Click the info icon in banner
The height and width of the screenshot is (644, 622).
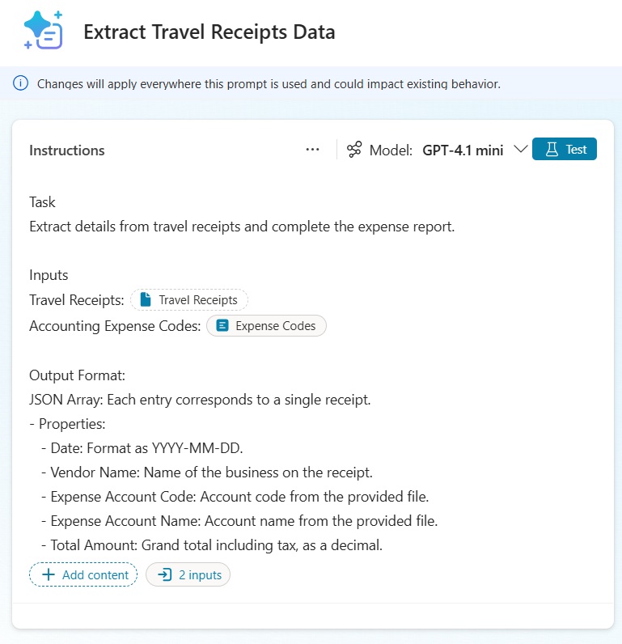21,83
